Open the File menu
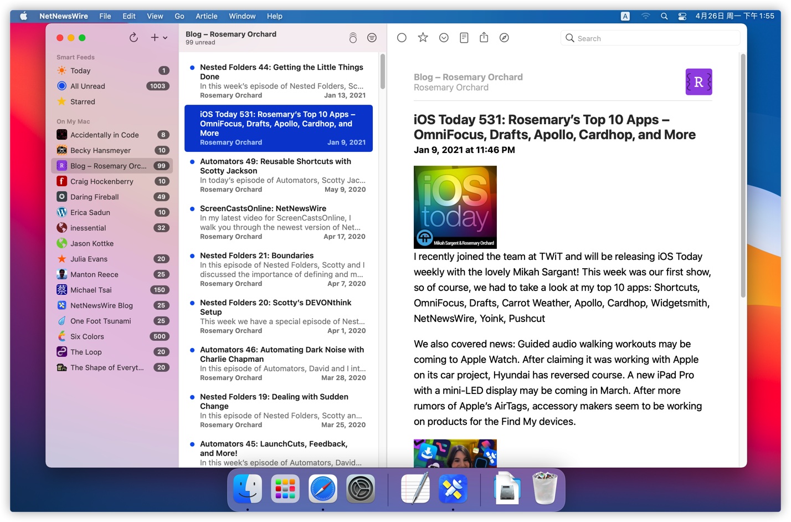791x522 pixels. tap(105, 16)
